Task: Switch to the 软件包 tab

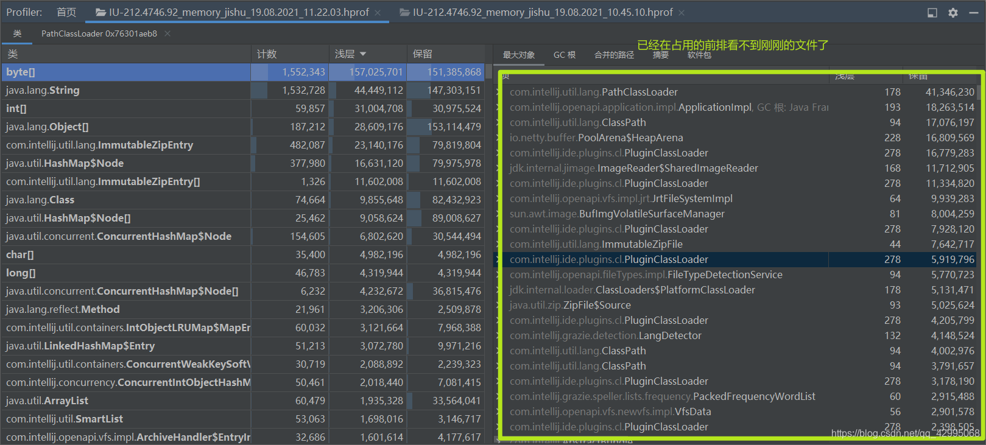Action: [x=699, y=55]
